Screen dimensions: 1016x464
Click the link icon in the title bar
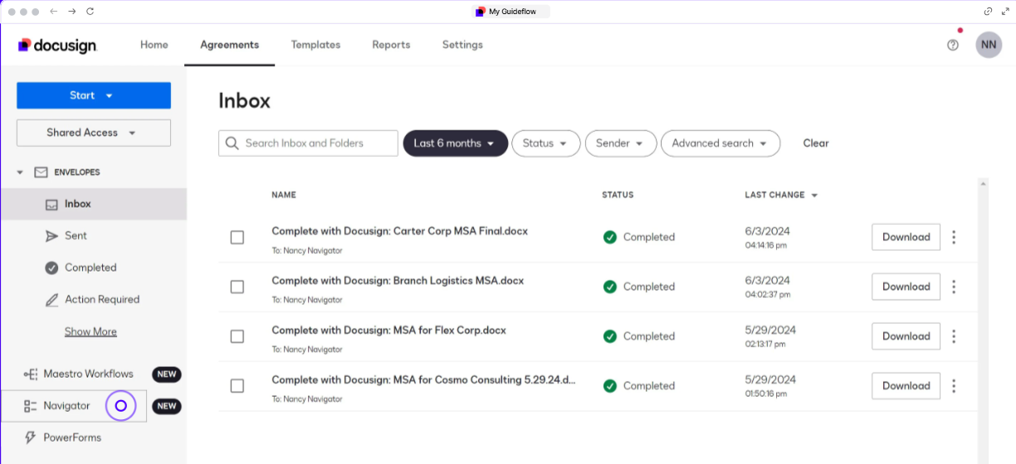coord(988,12)
